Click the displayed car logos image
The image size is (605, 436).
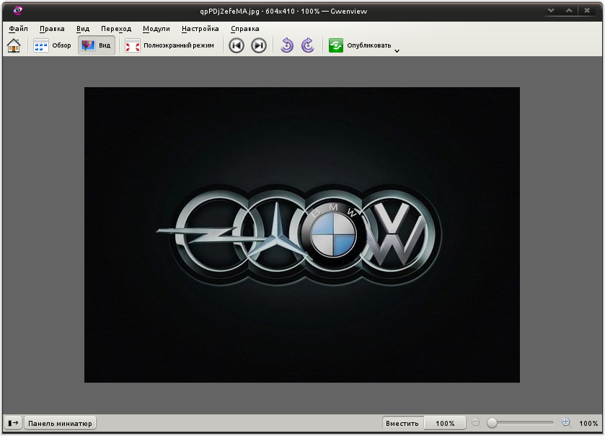coord(302,235)
